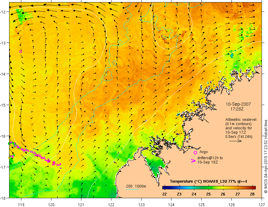268x207 pixels.
Task: Click the colorbar tick label 28
Action: click(x=252, y=194)
